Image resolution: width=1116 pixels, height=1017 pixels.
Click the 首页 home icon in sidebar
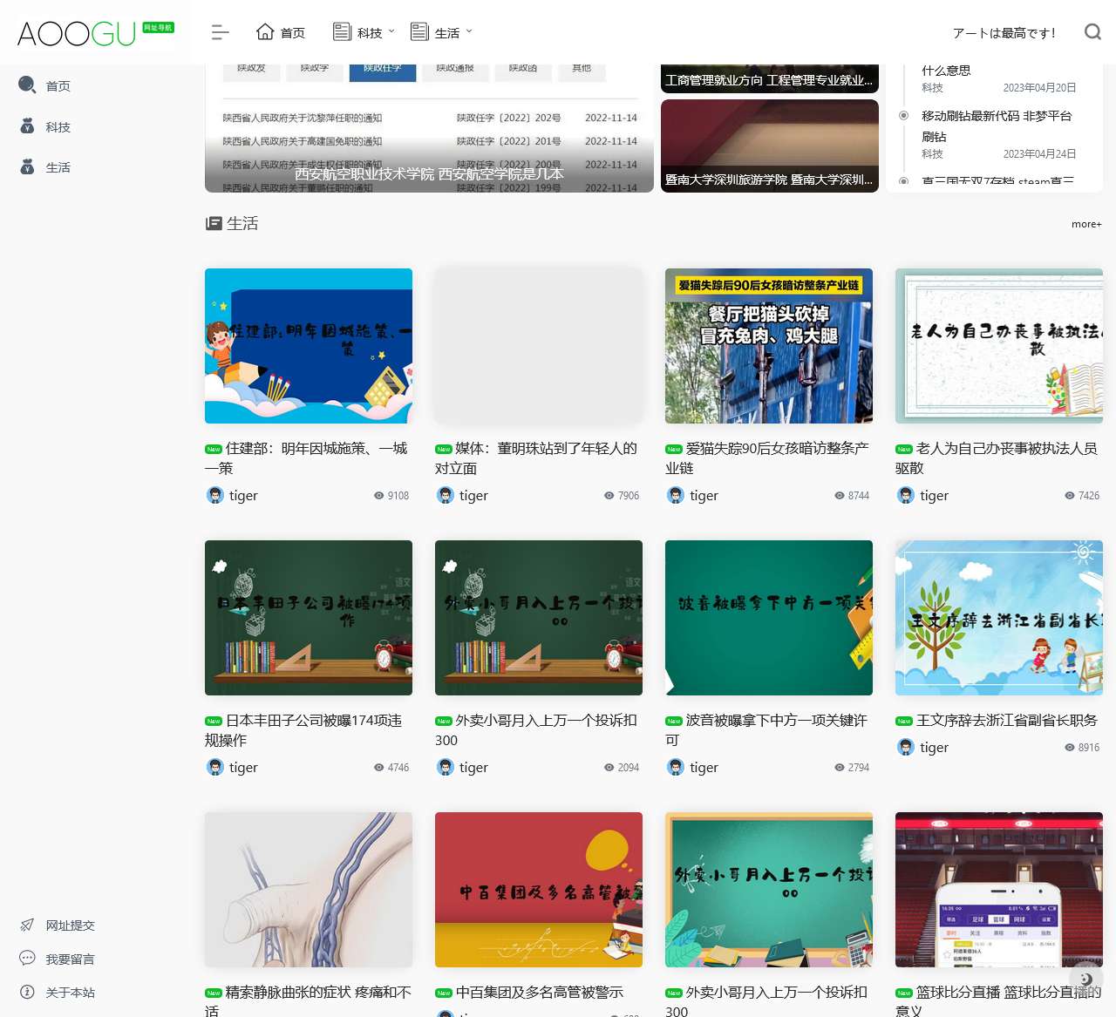[x=27, y=85]
